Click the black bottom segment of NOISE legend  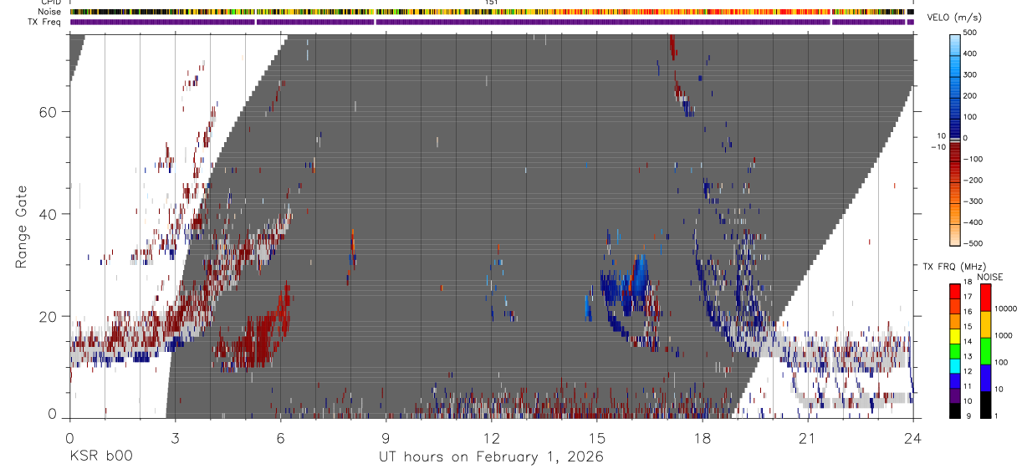click(985, 403)
